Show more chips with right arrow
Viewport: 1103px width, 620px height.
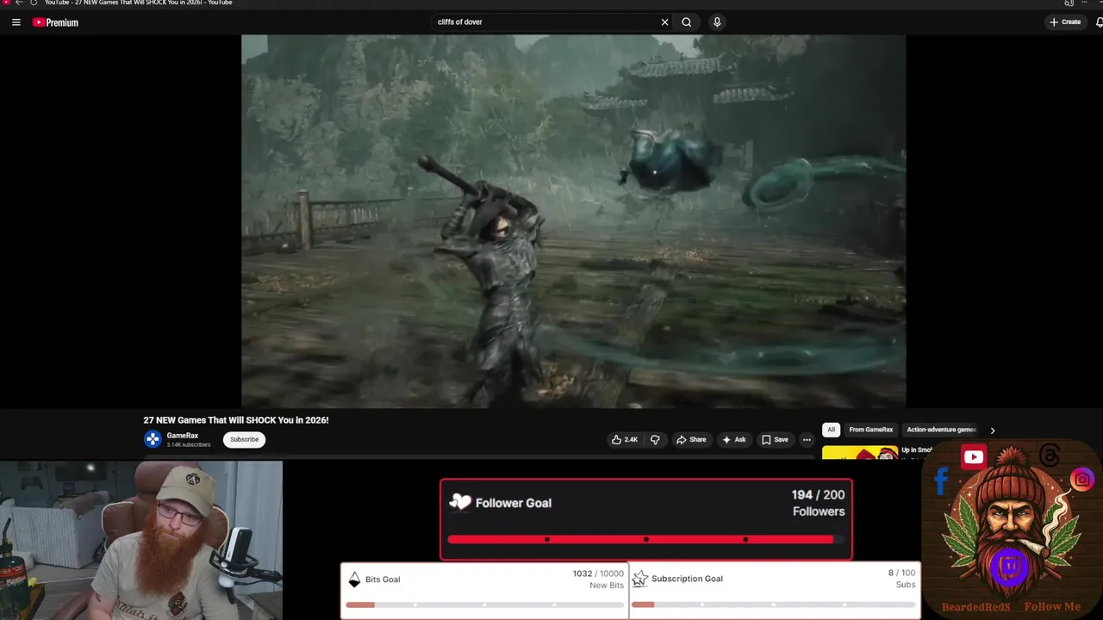pyautogui.click(x=992, y=431)
